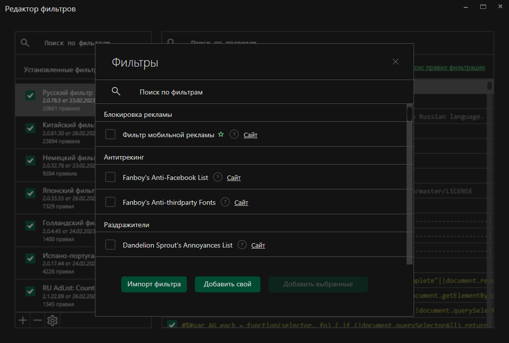
Task: Minimize the Редактор фильтров window
Action: 465,7
